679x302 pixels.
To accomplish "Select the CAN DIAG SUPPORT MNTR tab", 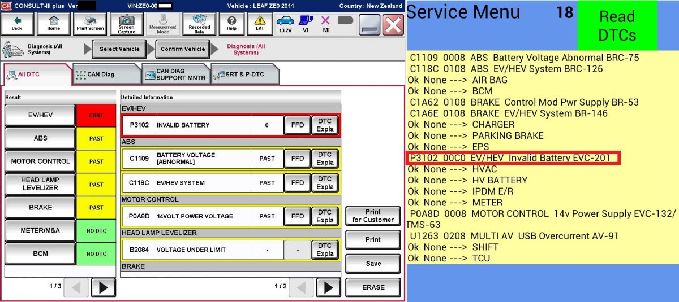I will click(x=175, y=75).
